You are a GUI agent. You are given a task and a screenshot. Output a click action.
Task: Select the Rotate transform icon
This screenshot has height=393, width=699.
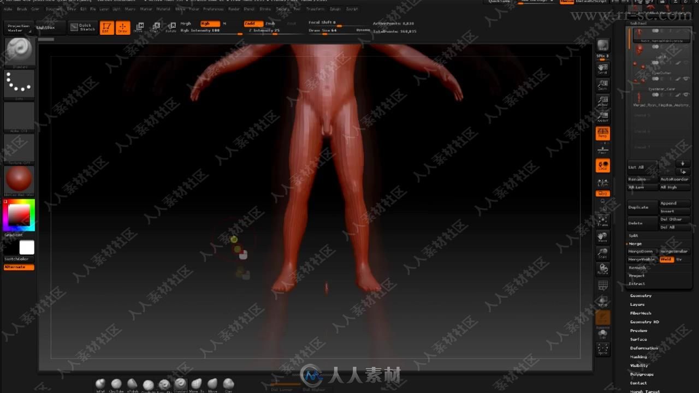pos(171,28)
